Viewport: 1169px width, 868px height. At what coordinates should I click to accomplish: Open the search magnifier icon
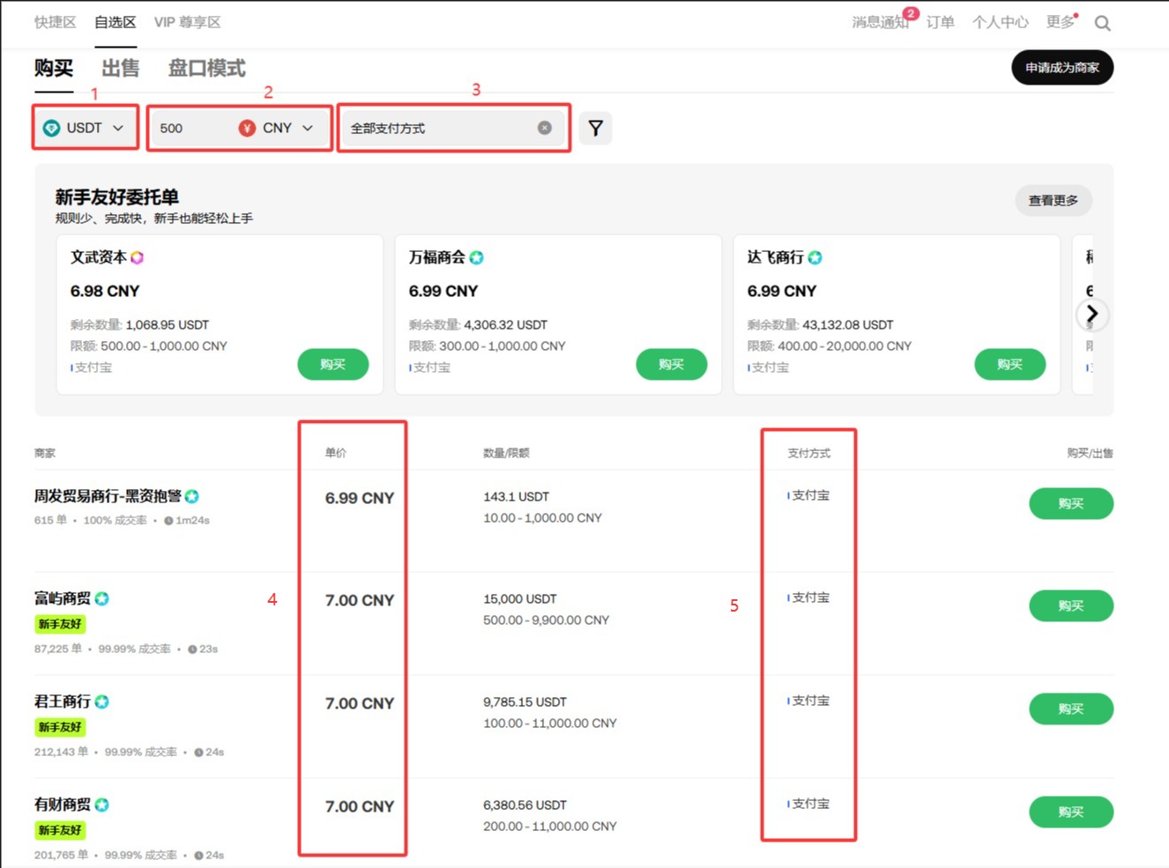click(1102, 24)
